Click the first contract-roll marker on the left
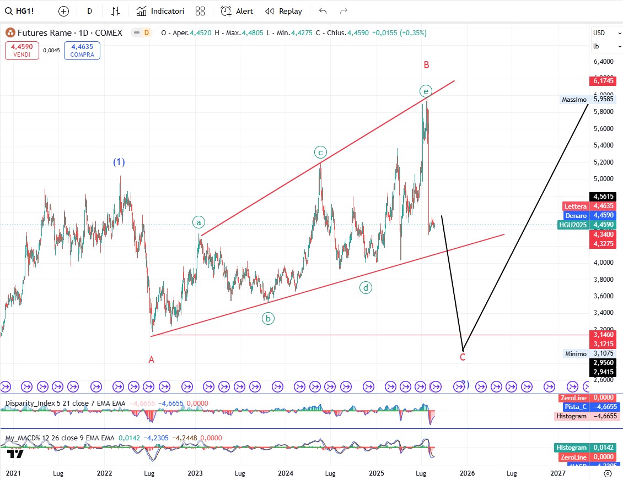The width and height of the screenshot is (623, 480). [x=5, y=386]
